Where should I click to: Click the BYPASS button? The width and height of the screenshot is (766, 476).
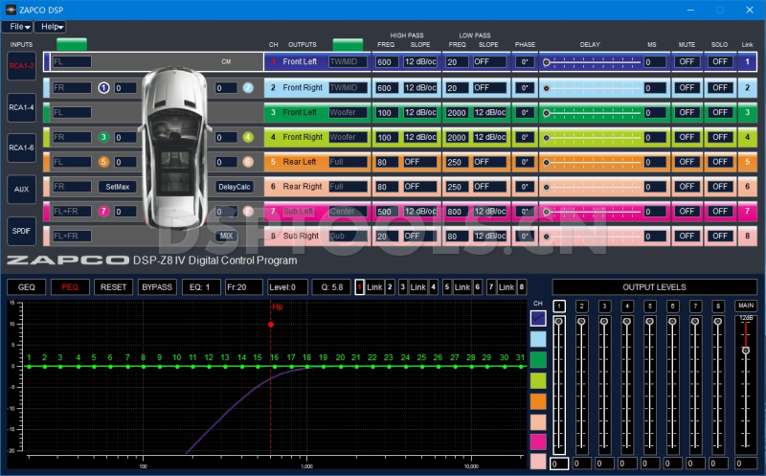157,287
